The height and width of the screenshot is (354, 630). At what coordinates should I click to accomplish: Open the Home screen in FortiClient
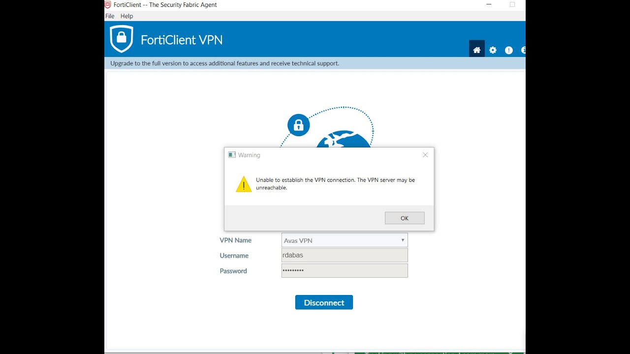(476, 49)
